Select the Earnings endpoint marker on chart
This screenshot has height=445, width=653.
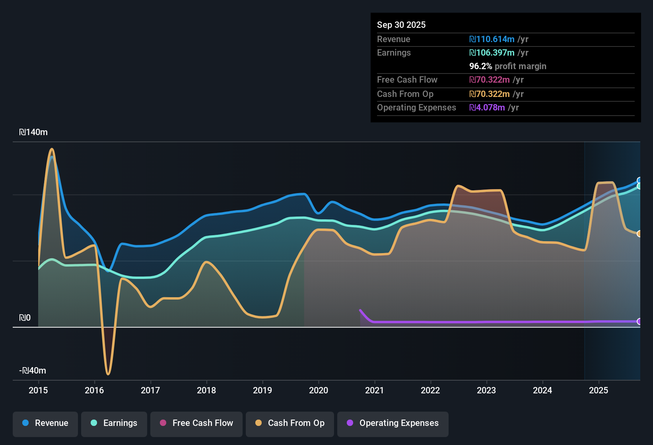click(639, 186)
